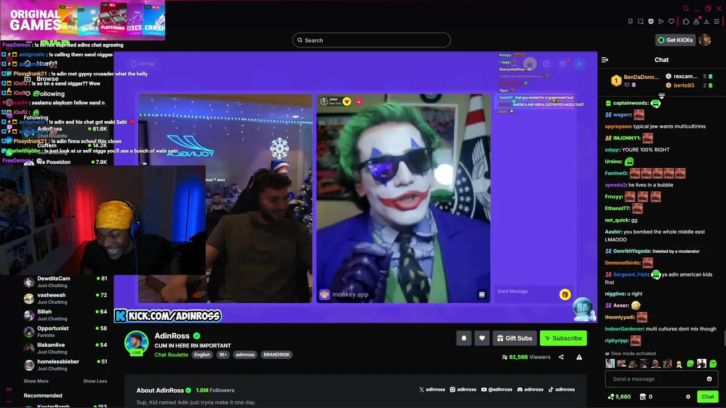
Task: Open lilskamlive channel in sidebar
Action: tap(65, 348)
